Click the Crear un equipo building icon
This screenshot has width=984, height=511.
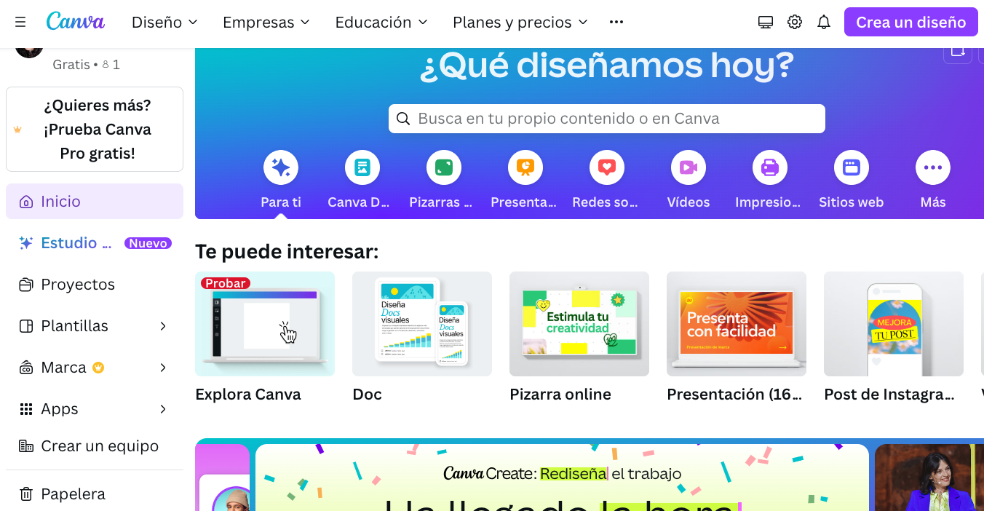click(26, 446)
